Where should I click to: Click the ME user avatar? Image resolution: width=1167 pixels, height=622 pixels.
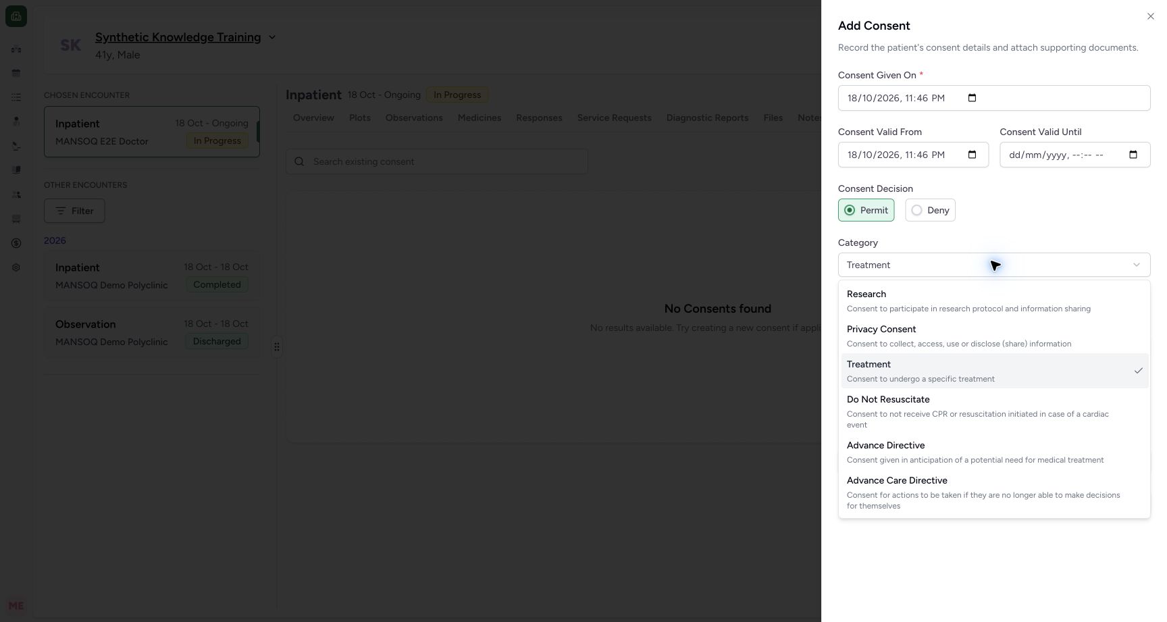pyautogui.click(x=16, y=606)
